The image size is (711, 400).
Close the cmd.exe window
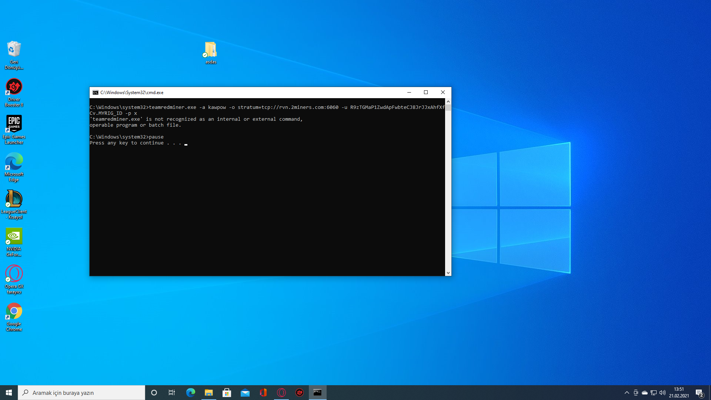coord(443,93)
